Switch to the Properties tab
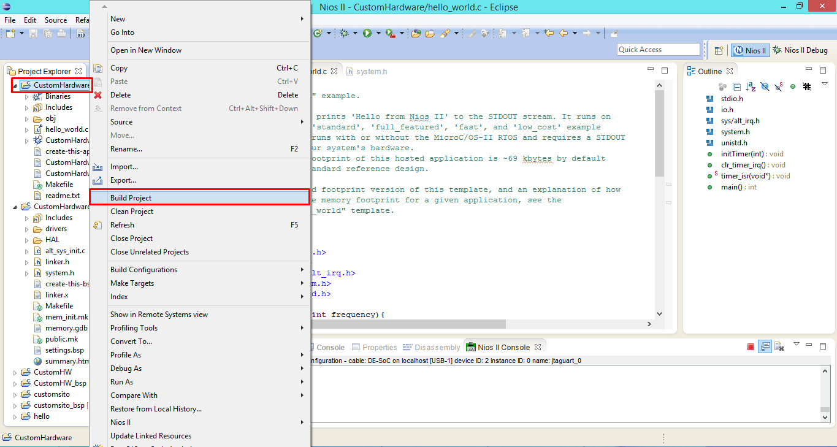This screenshot has height=447, width=837. [374, 347]
